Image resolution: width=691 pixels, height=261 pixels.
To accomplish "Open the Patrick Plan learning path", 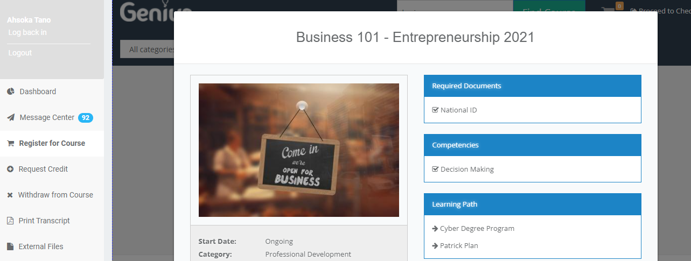I will click(x=459, y=245).
